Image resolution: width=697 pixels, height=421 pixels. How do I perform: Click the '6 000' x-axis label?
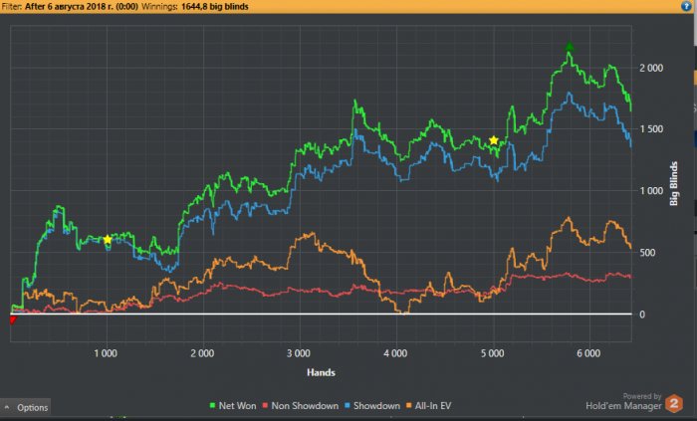click(x=588, y=353)
